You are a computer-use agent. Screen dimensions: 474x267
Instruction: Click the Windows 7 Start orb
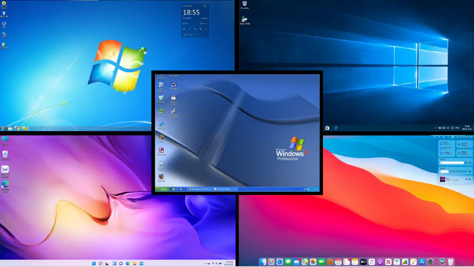(x=2, y=128)
